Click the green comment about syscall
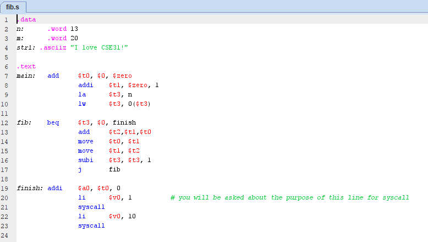 coord(290,198)
